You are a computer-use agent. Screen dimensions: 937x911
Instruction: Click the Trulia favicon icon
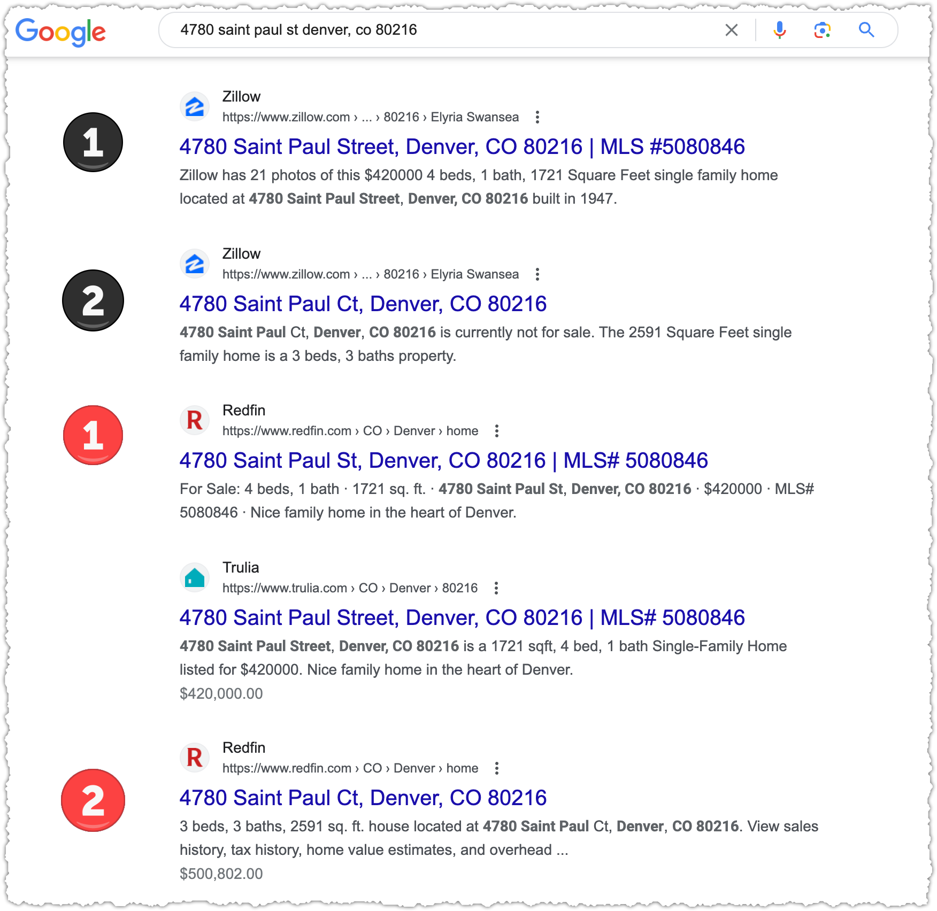coord(195,577)
